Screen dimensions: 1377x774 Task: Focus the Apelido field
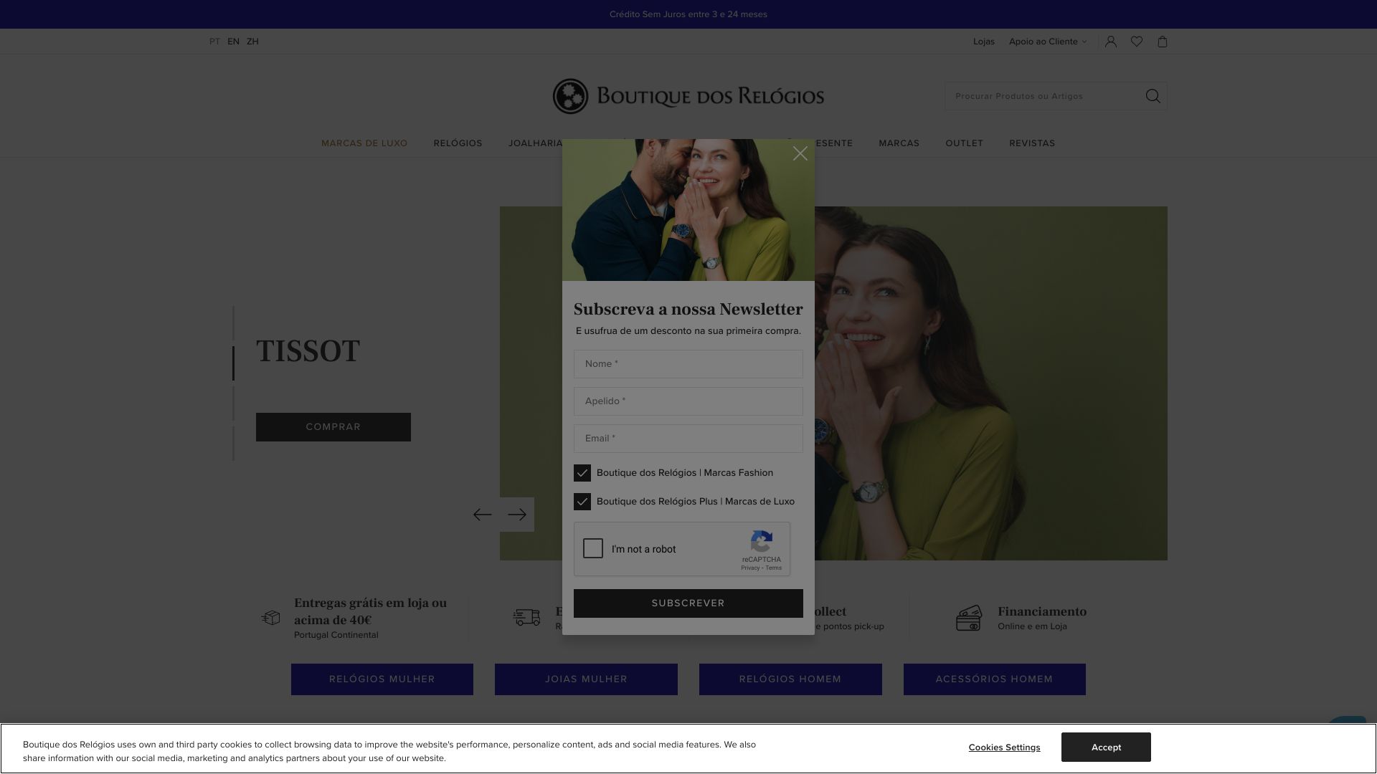pyautogui.click(x=688, y=401)
